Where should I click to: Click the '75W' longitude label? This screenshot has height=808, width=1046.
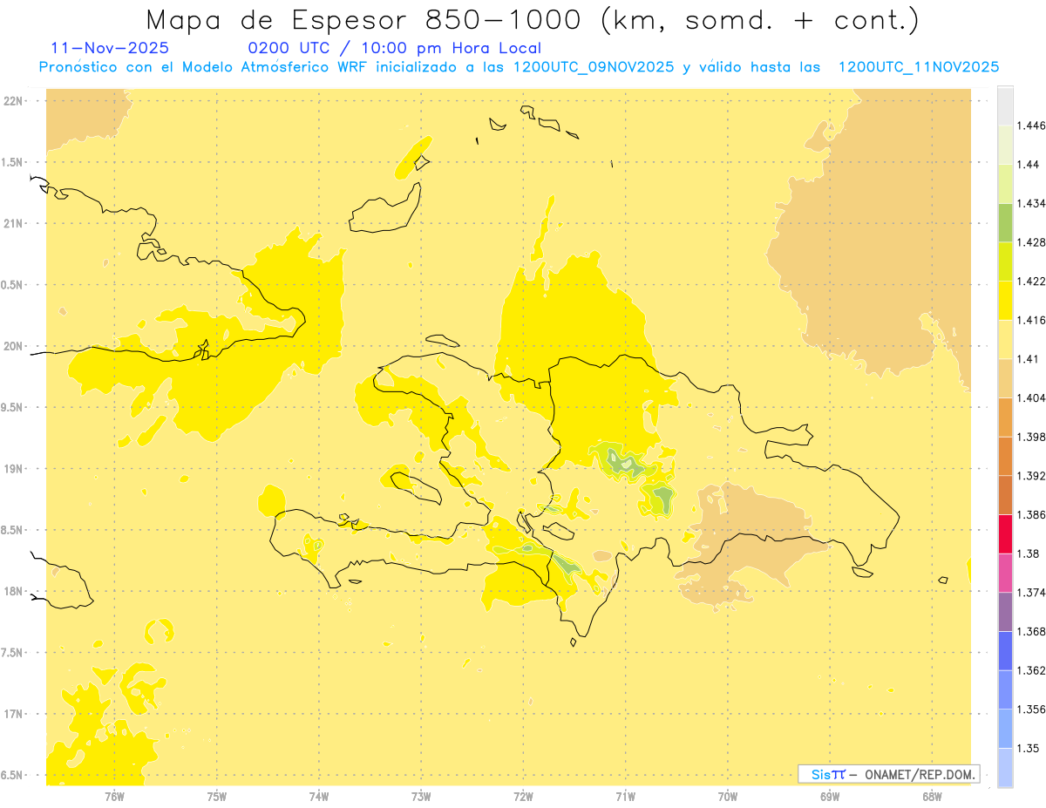(216, 796)
